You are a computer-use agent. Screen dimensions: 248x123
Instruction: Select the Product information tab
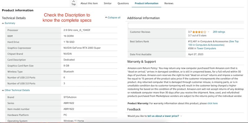tap(146, 3)
